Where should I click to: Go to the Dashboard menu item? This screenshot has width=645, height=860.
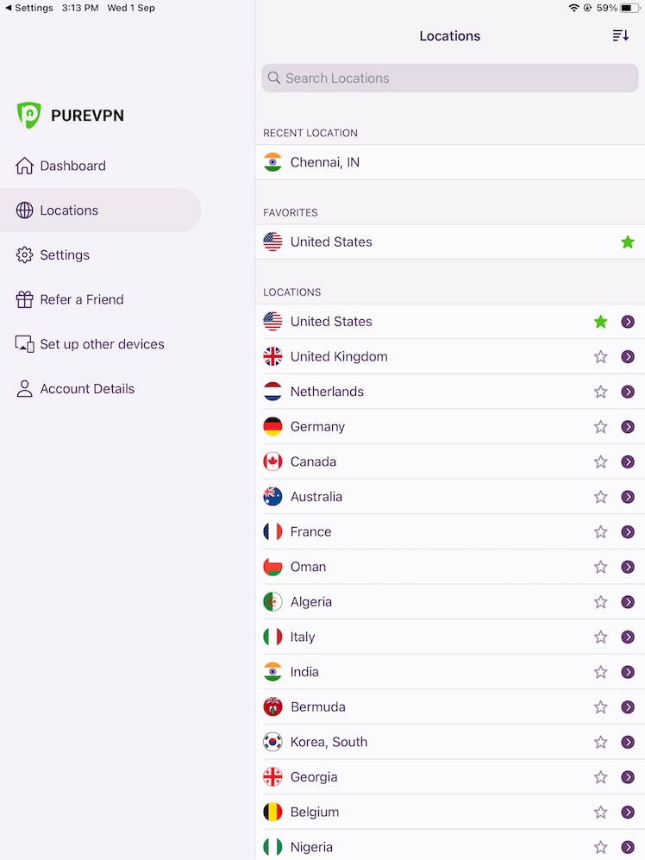point(72,166)
